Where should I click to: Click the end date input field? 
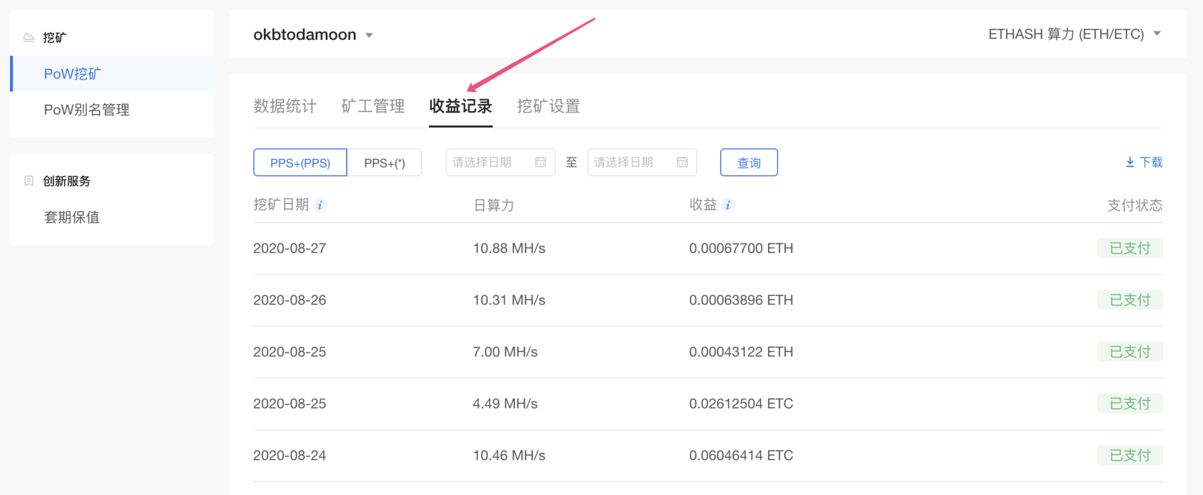pyautogui.click(x=642, y=162)
